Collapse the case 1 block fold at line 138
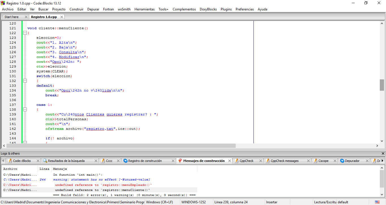Viewport: 386px width, 205px height. [x=25, y=110]
